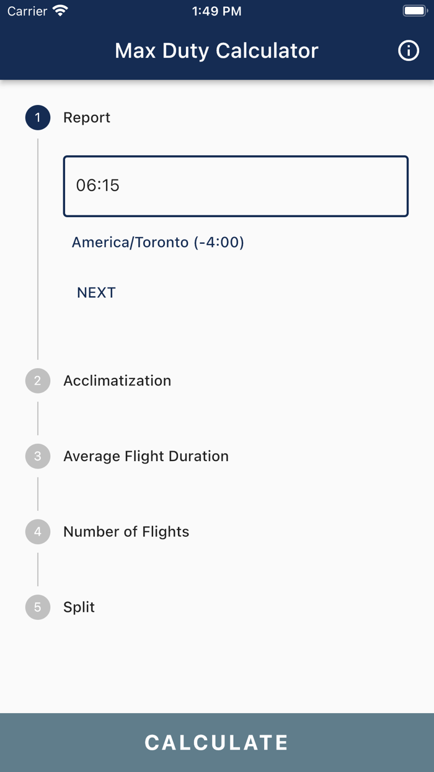Screen dimensions: 434x772
Task: Click the step 1 circle icon
Action: pos(38,118)
